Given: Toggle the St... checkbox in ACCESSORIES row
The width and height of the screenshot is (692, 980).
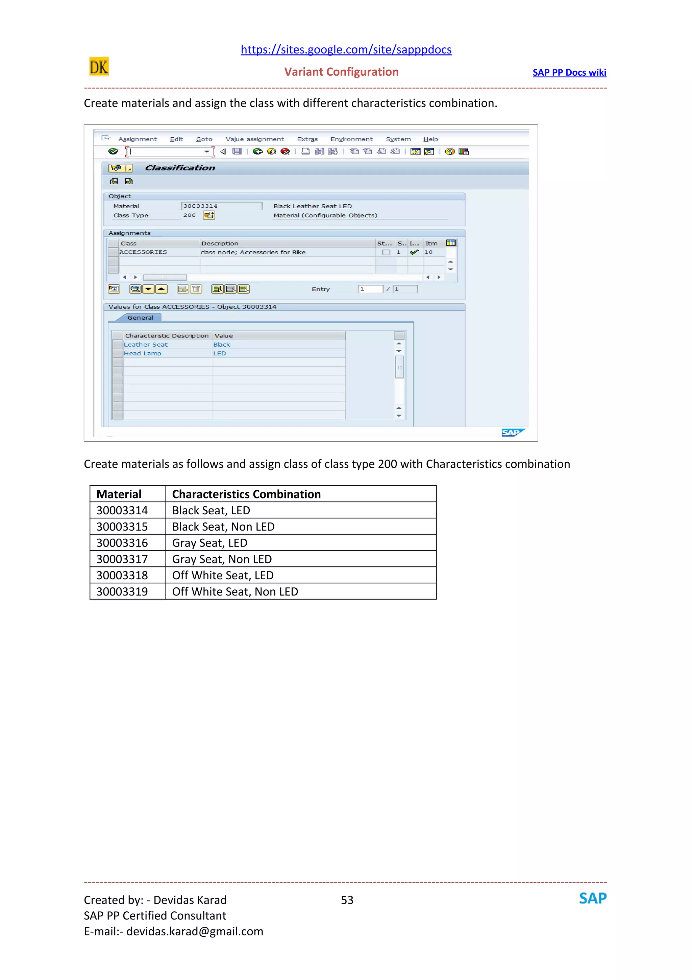Looking at the screenshot, I should [386, 252].
